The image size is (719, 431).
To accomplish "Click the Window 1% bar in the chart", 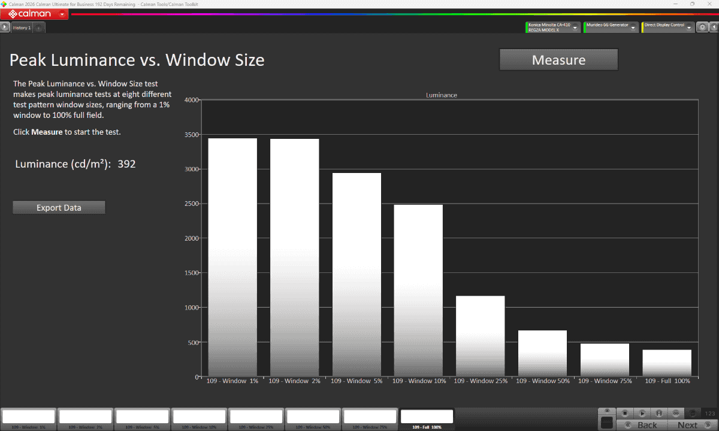I will tap(232, 257).
